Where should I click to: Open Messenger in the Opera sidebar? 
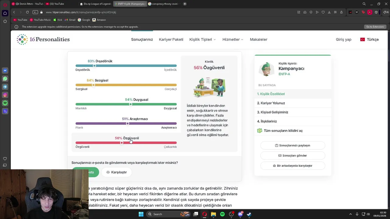[x=5, y=71]
